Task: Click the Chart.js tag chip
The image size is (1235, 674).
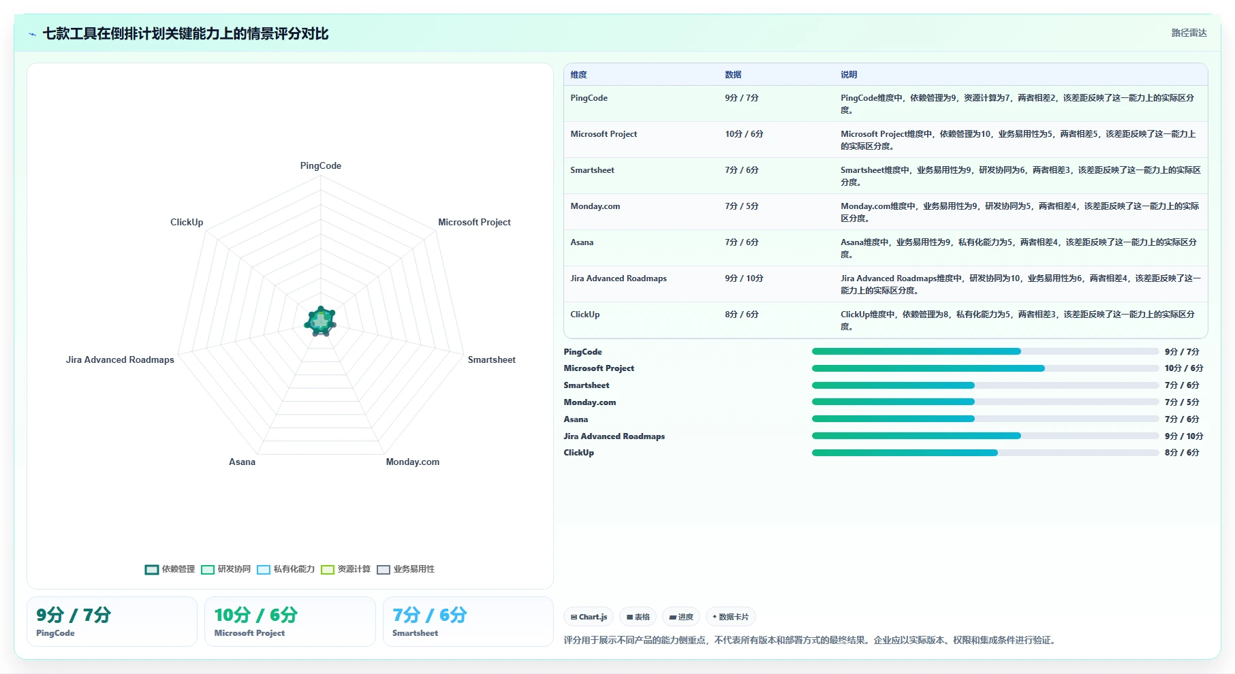Action: (x=589, y=617)
